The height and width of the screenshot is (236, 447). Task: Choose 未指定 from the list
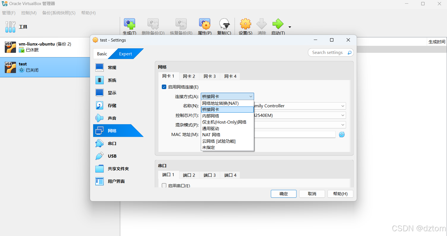click(x=227, y=147)
